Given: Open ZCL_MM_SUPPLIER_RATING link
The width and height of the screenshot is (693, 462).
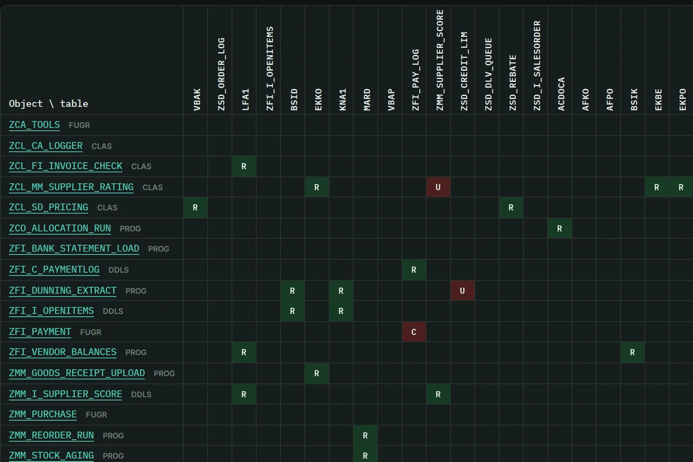Looking at the screenshot, I should pos(71,187).
